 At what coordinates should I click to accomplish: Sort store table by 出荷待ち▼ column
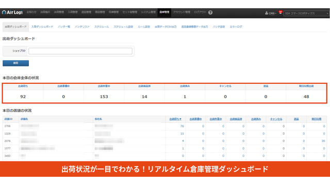[x=175, y=119]
